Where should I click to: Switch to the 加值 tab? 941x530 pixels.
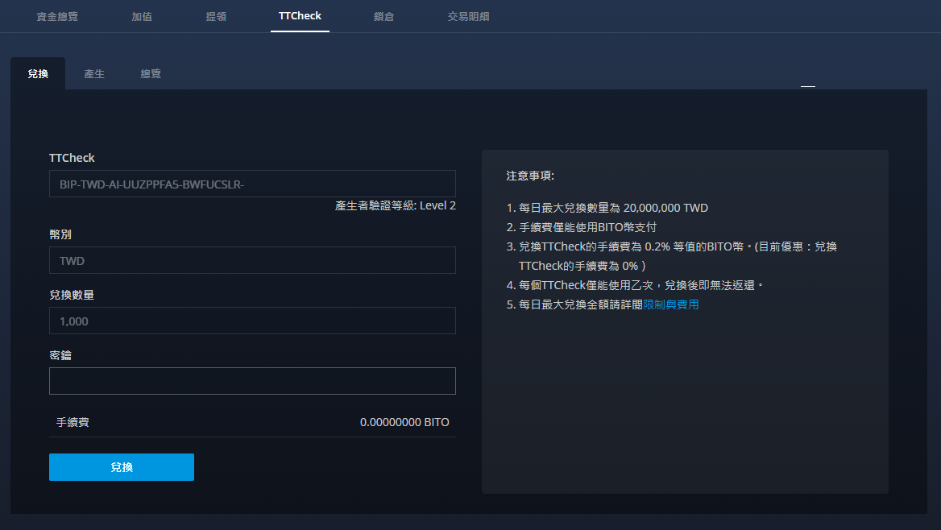click(142, 16)
